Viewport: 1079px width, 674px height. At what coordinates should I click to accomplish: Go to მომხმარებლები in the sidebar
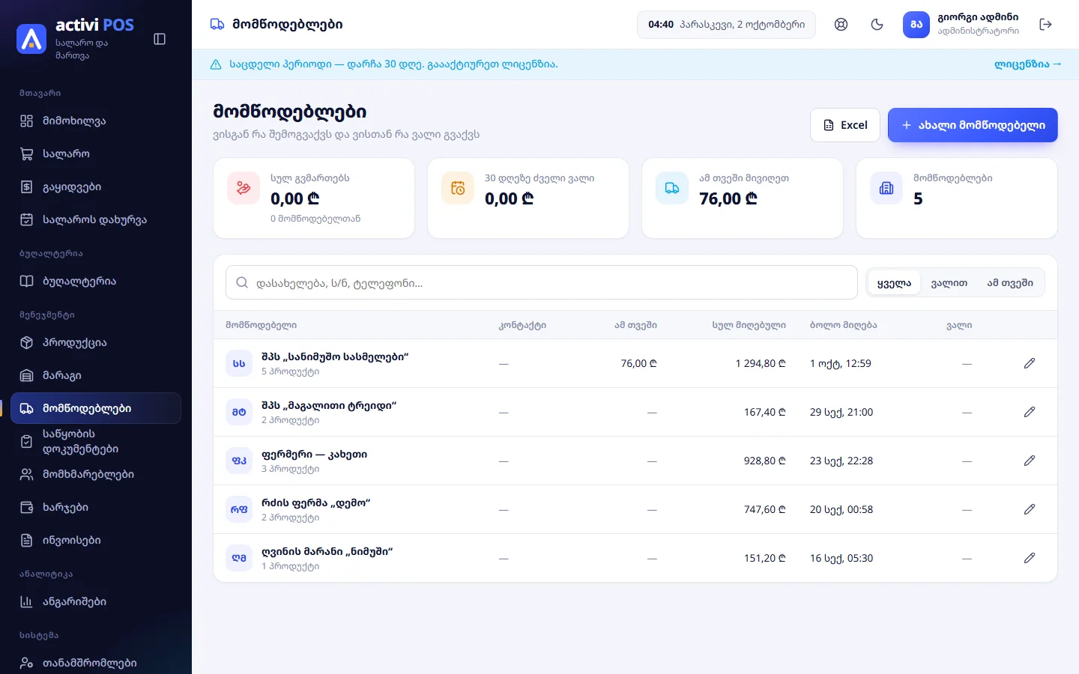point(96,475)
